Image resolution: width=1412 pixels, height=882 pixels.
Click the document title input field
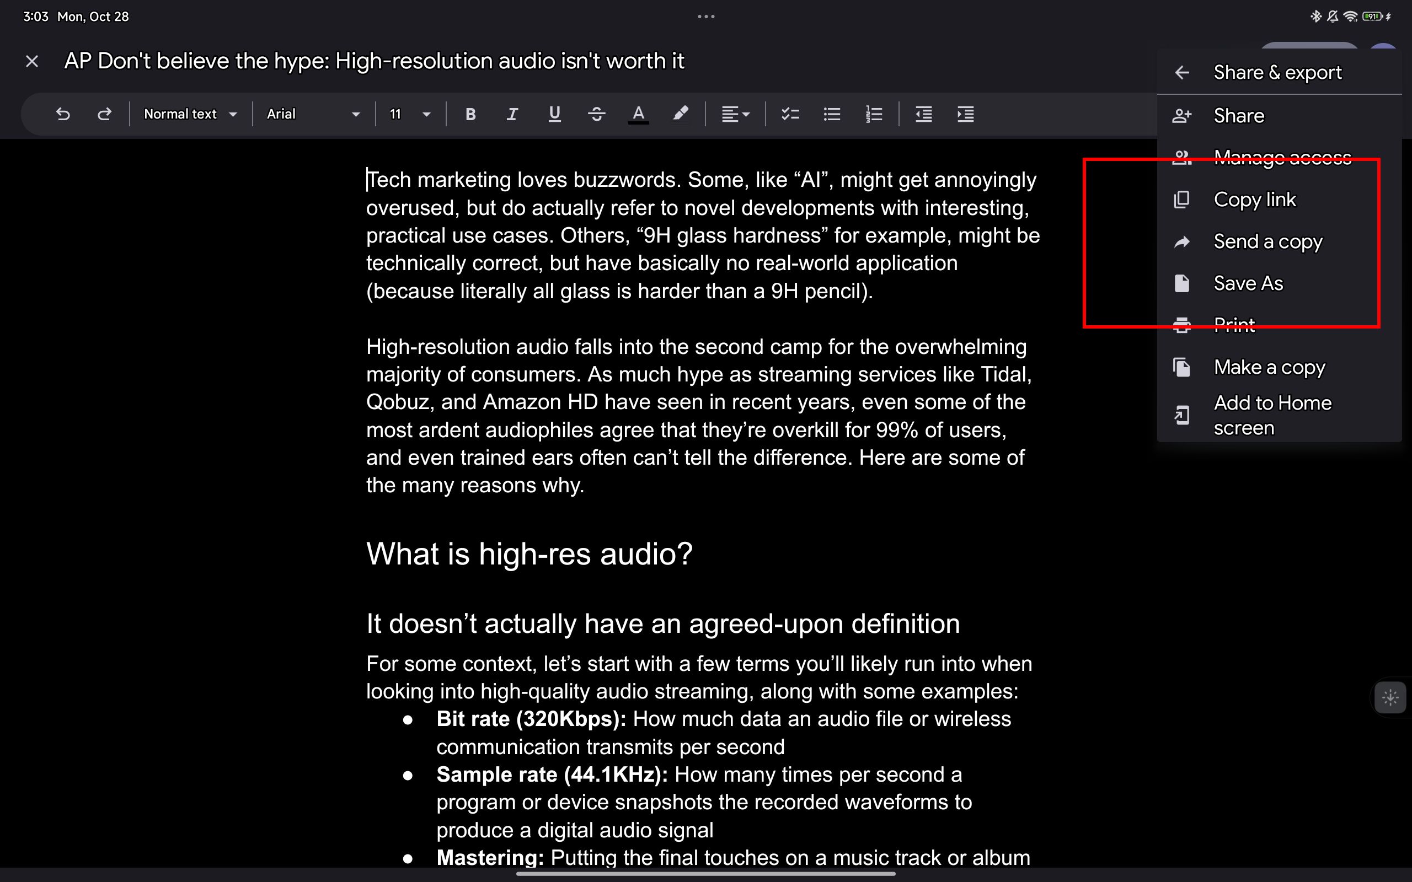(x=376, y=61)
